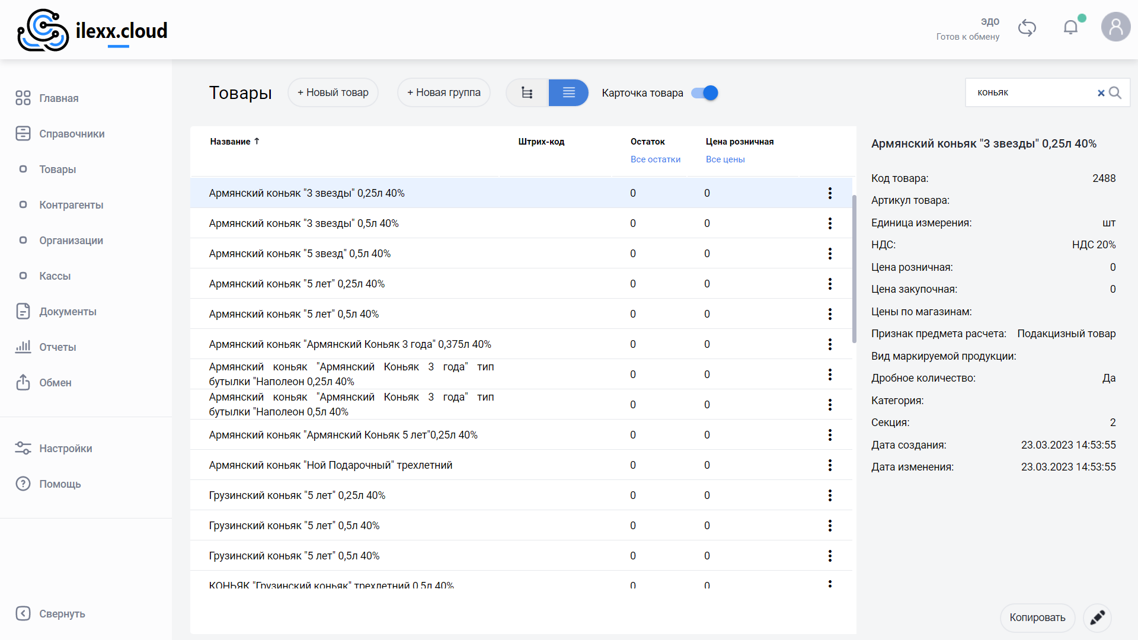Expand the Справочники menu section
1138x640 pixels.
(x=71, y=134)
